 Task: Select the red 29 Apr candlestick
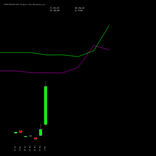[x=21, y=132]
